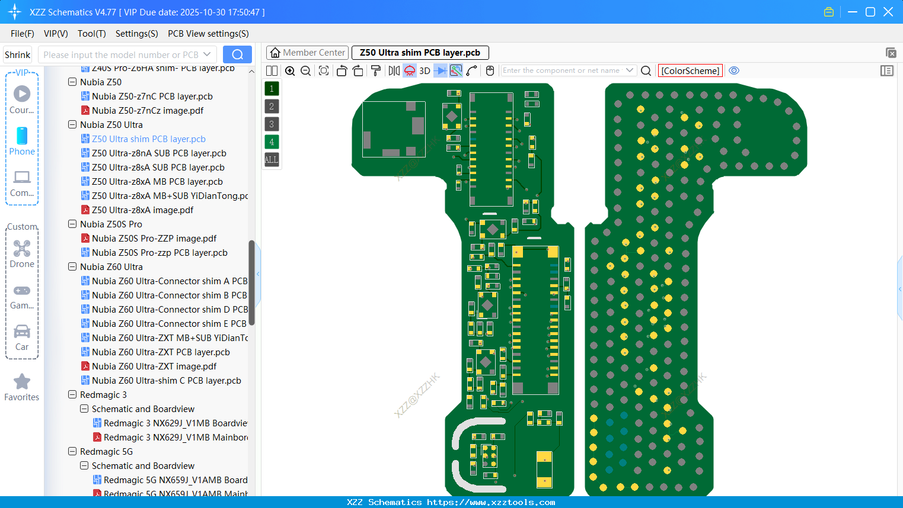This screenshot has width=903, height=508.
Task: Enable layer 2 display button
Action: [x=272, y=106]
